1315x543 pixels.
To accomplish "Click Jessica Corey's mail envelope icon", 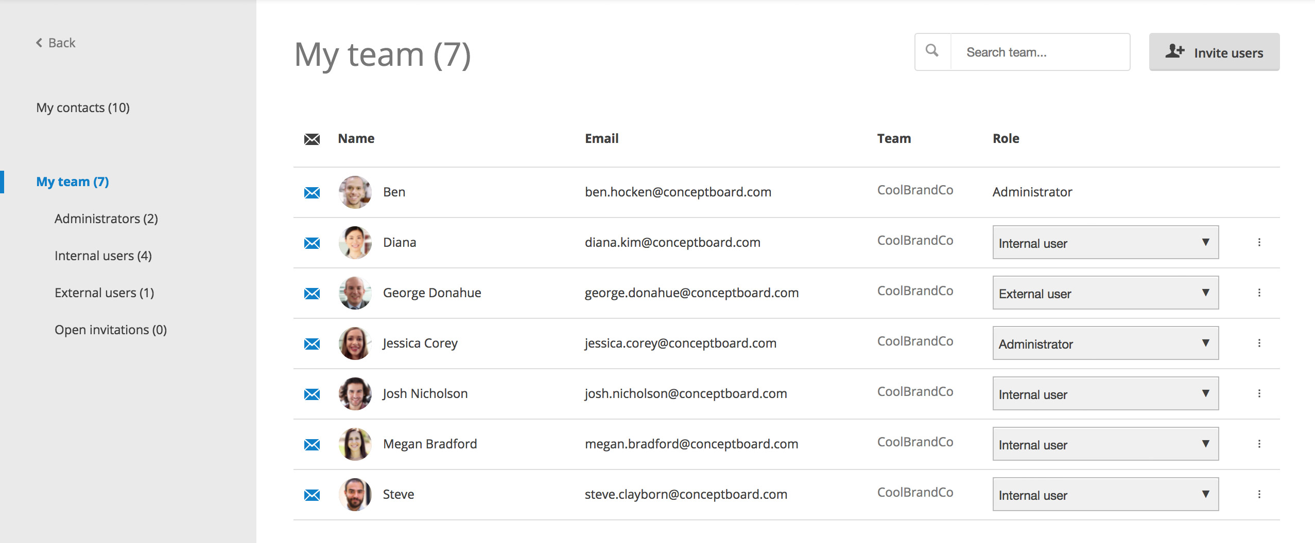I will (312, 343).
